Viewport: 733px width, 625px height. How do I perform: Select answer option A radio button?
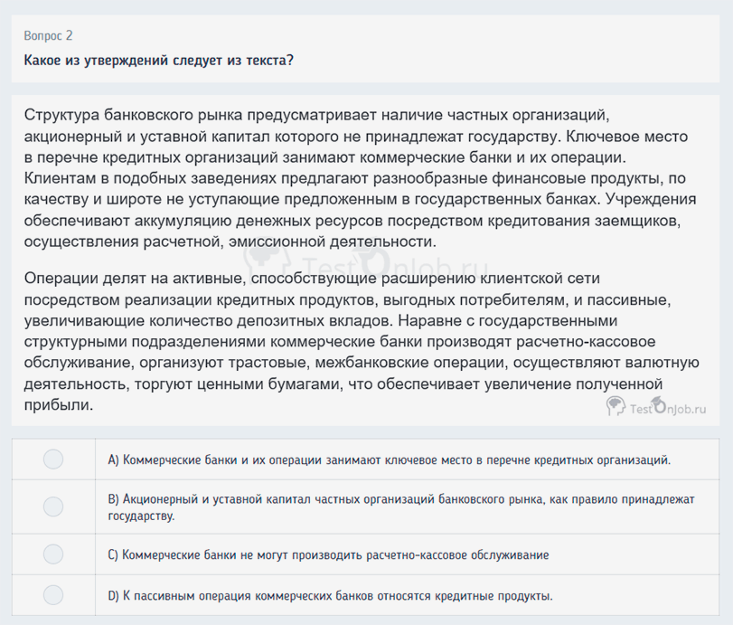53,459
